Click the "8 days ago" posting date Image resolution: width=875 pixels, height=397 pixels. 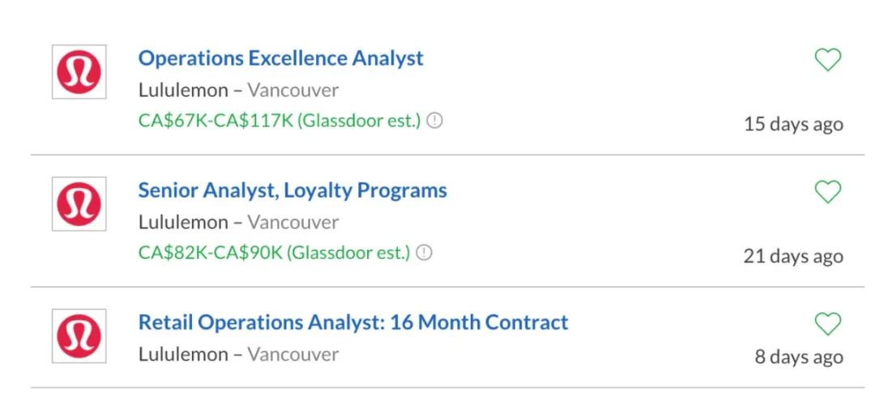click(x=799, y=356)
